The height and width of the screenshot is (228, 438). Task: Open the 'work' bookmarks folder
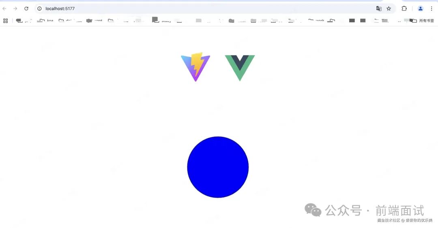[316, 21]
